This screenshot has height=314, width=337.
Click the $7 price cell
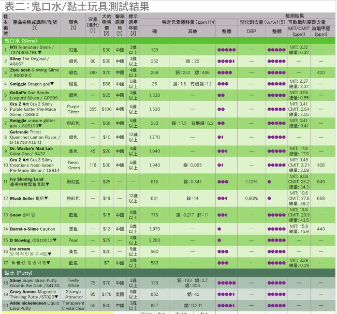(x=107, y=263)
